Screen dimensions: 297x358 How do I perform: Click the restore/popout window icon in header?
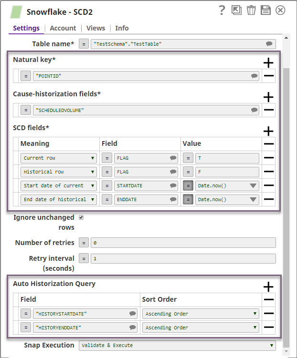(236, 10)
